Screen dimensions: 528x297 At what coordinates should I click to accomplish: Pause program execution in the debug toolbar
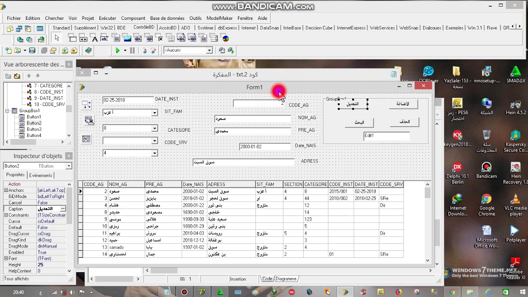point(132,51)
